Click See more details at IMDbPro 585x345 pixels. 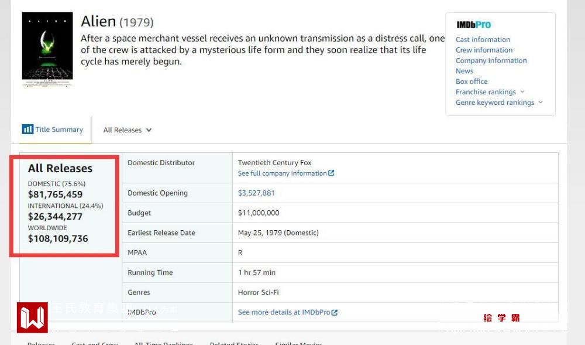284,312
